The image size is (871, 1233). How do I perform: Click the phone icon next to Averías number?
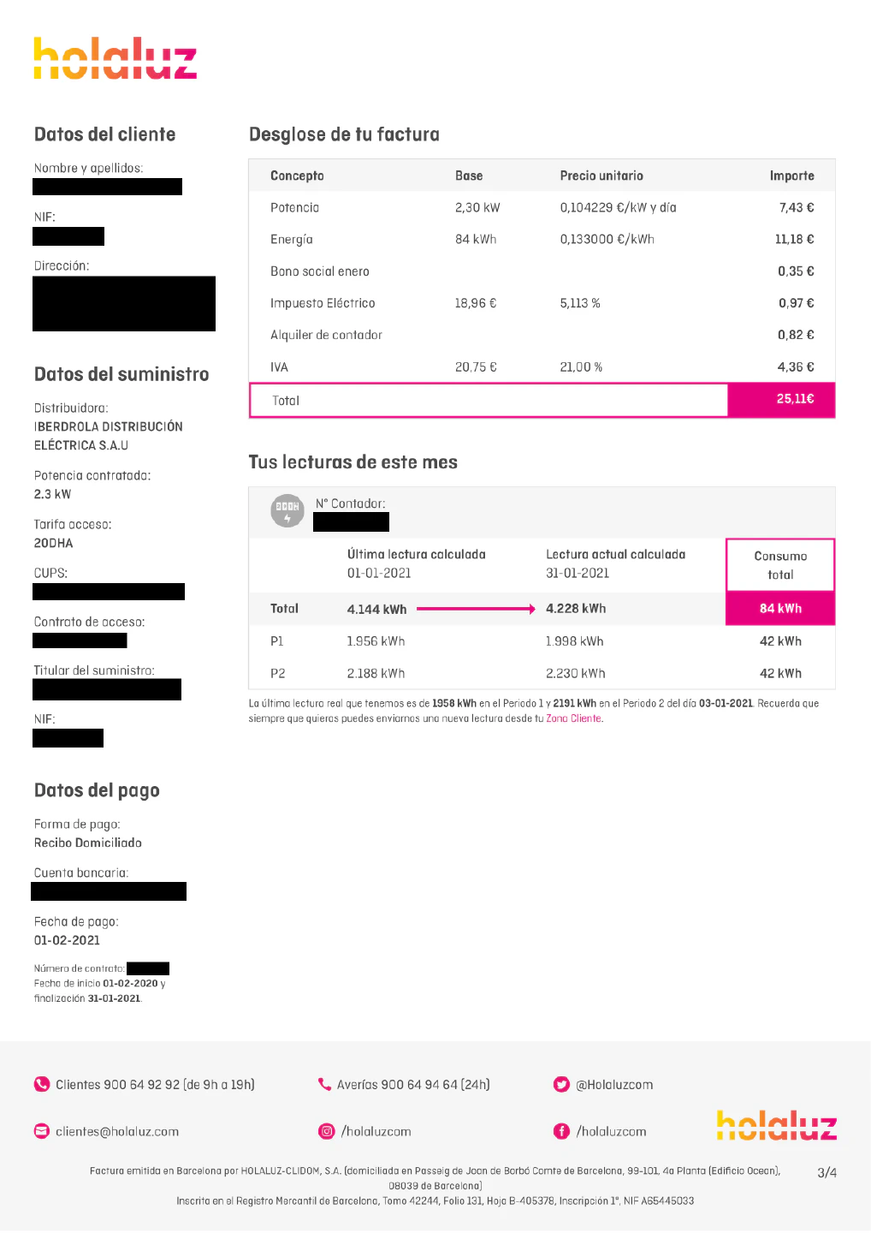(324, 1084)
